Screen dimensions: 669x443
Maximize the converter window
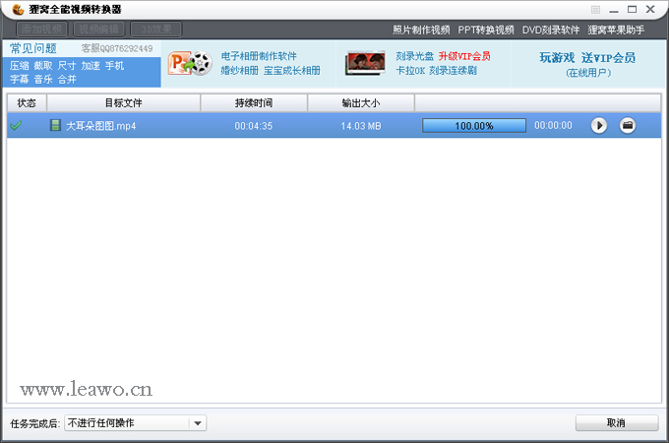pos(633,10)
